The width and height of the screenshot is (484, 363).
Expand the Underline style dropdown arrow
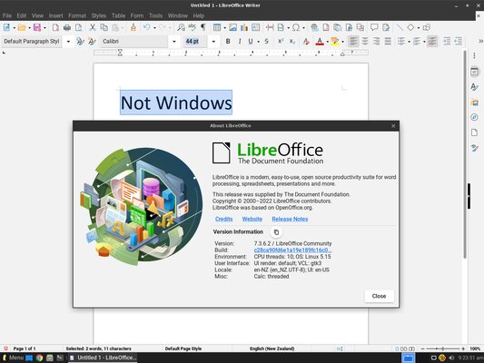click(x=259, y=42)
